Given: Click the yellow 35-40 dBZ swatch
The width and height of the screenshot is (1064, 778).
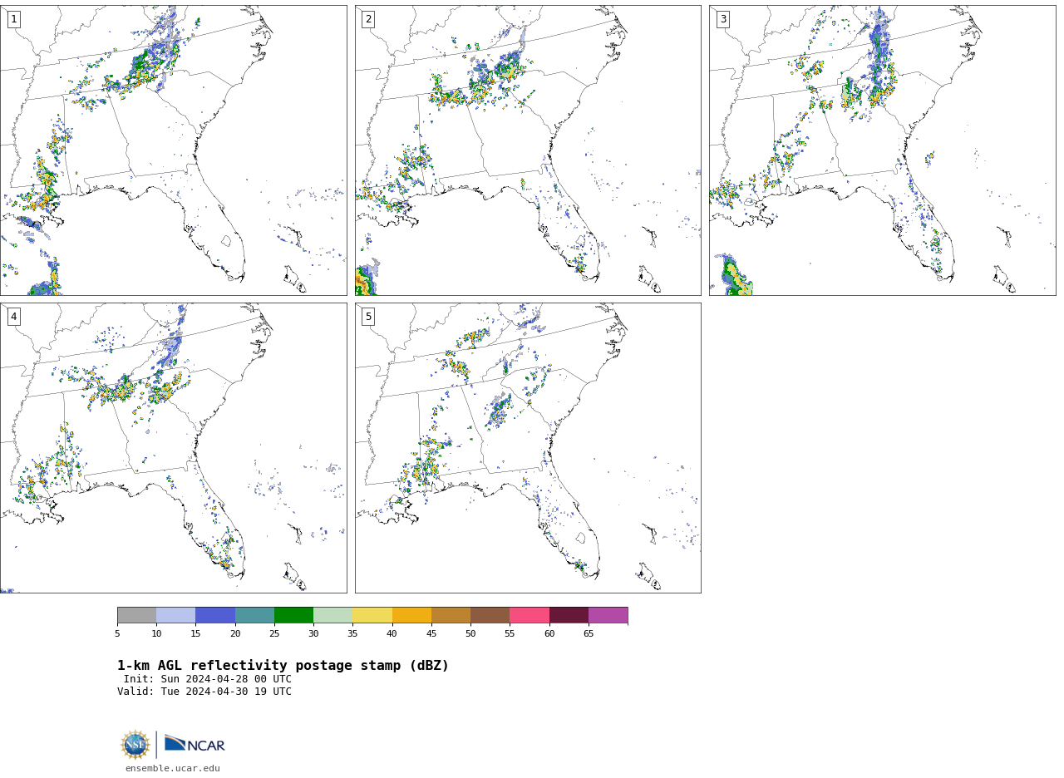Looking at the screenshot, I should [372, 615].
